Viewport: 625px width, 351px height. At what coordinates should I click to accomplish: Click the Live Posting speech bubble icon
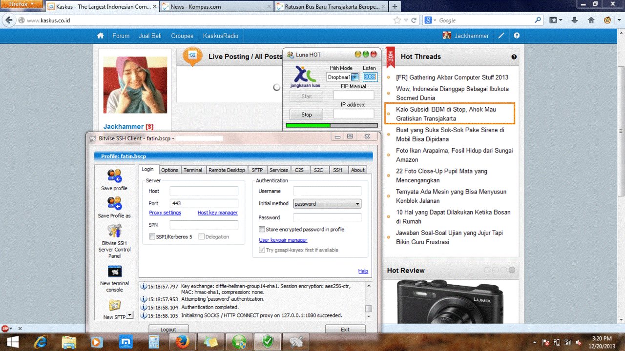pos(192,57)
